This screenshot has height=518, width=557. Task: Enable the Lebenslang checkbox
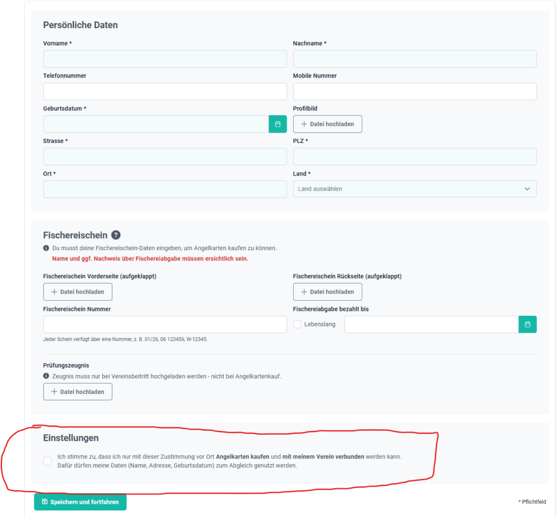coord(298,324)
